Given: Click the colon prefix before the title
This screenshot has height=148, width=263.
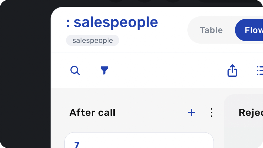Looking at the screenshot, I should coord(68,23).
